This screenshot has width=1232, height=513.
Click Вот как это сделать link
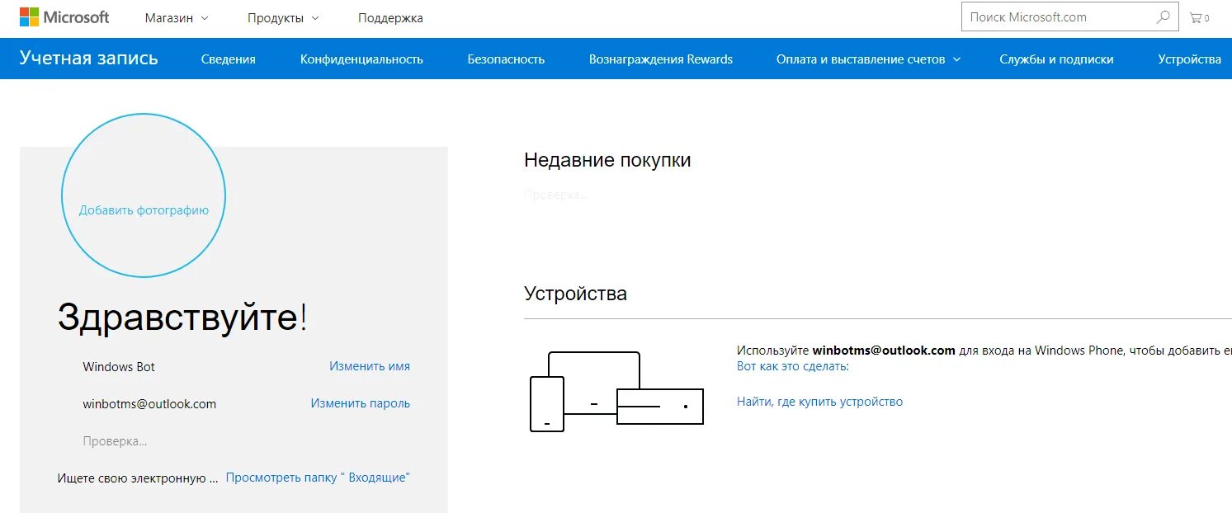(793, 366)
